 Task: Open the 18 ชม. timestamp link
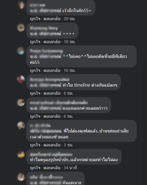(70, 42)
